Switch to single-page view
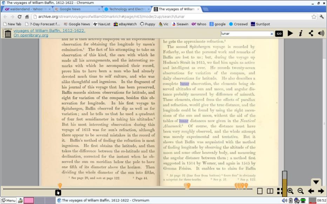 pos(260,191)
